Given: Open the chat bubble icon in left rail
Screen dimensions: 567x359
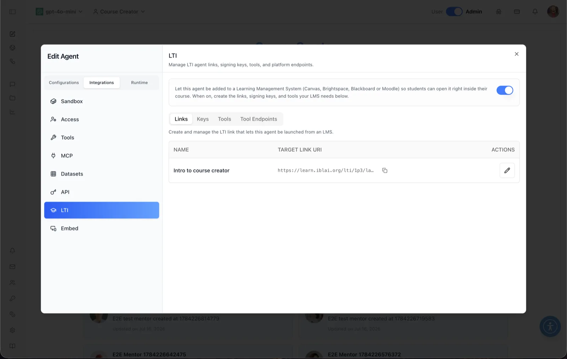Looking at the screenshot, I should click(12, 84).
